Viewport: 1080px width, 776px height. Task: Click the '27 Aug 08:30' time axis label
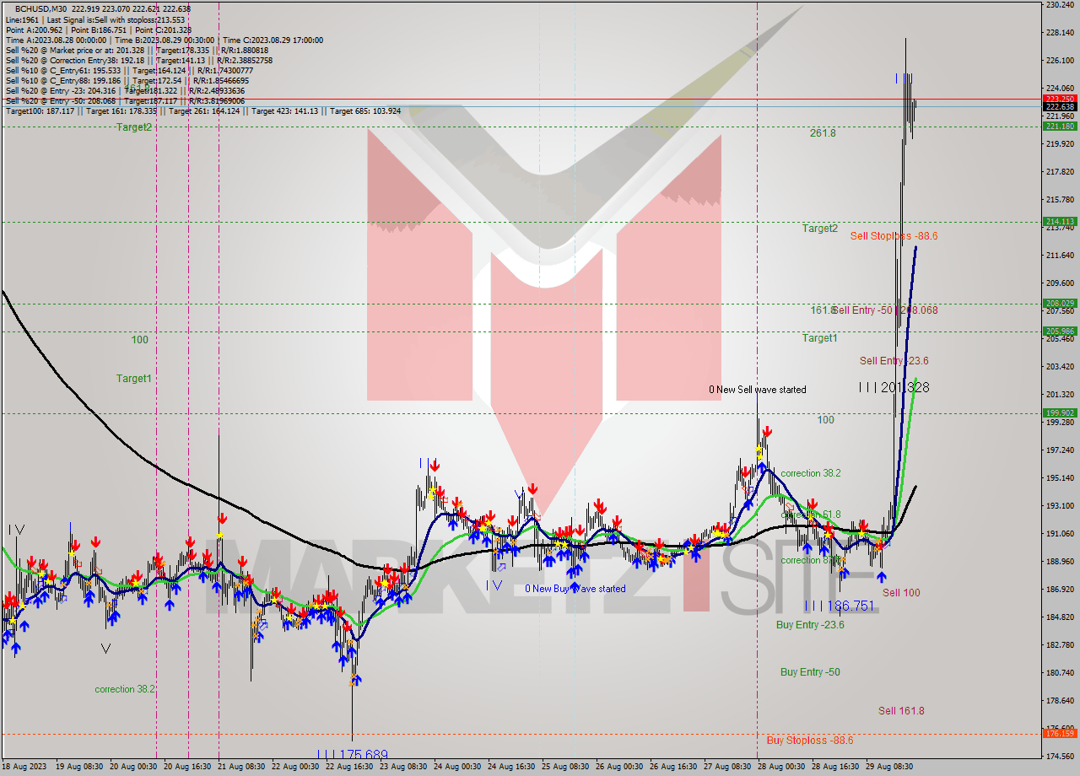(728, 767)
